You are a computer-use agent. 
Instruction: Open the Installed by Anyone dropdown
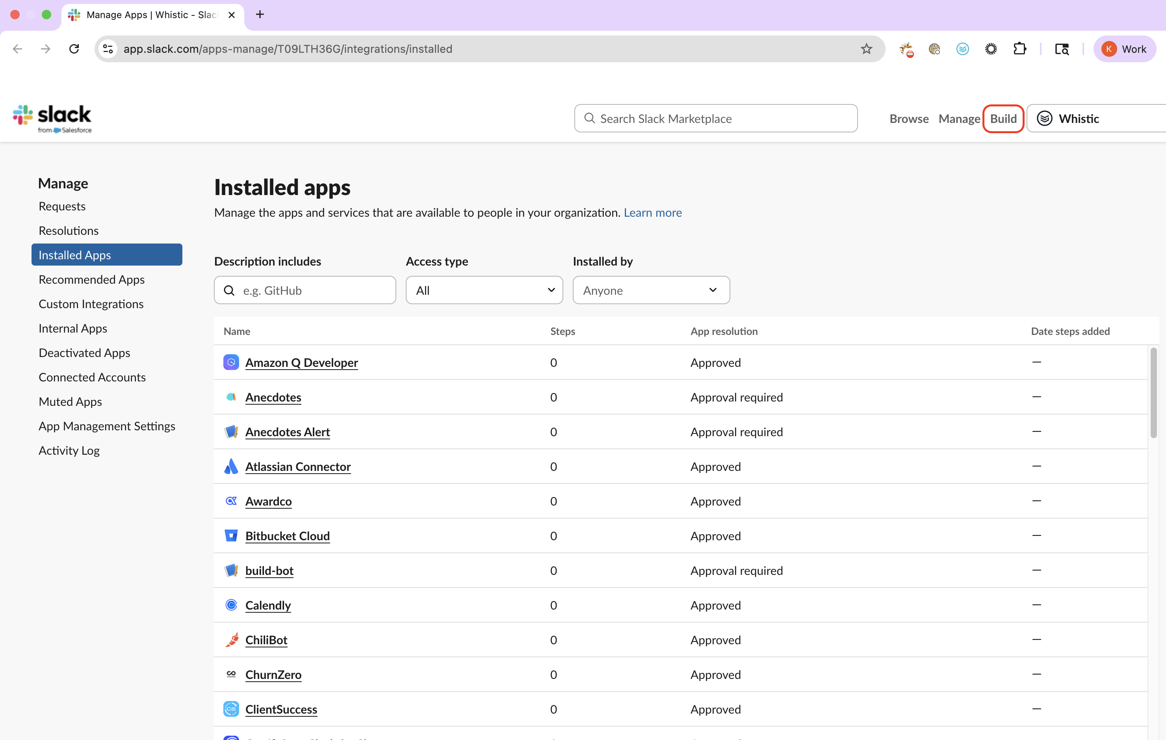point(651,290)
